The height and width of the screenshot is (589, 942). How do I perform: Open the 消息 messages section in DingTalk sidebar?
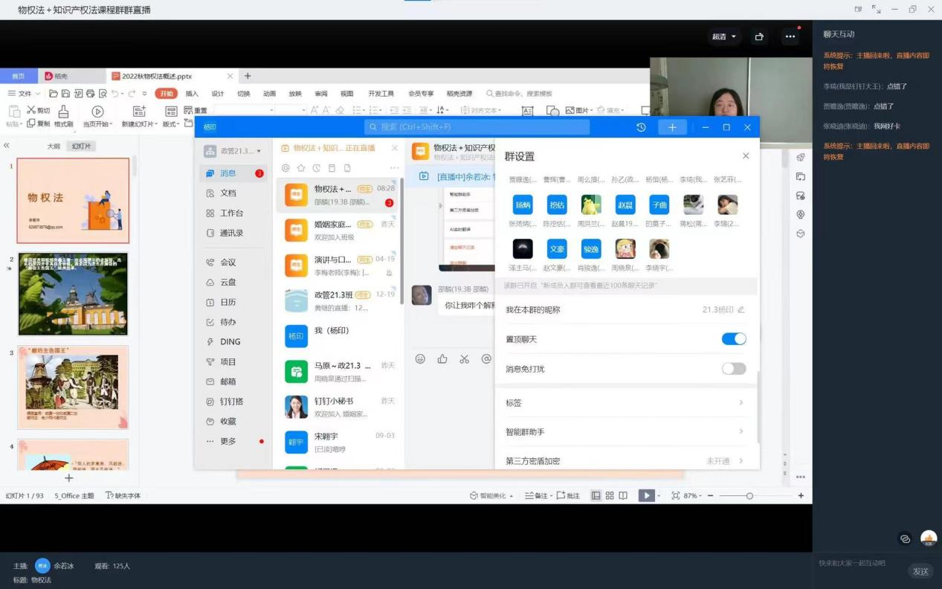233,173
